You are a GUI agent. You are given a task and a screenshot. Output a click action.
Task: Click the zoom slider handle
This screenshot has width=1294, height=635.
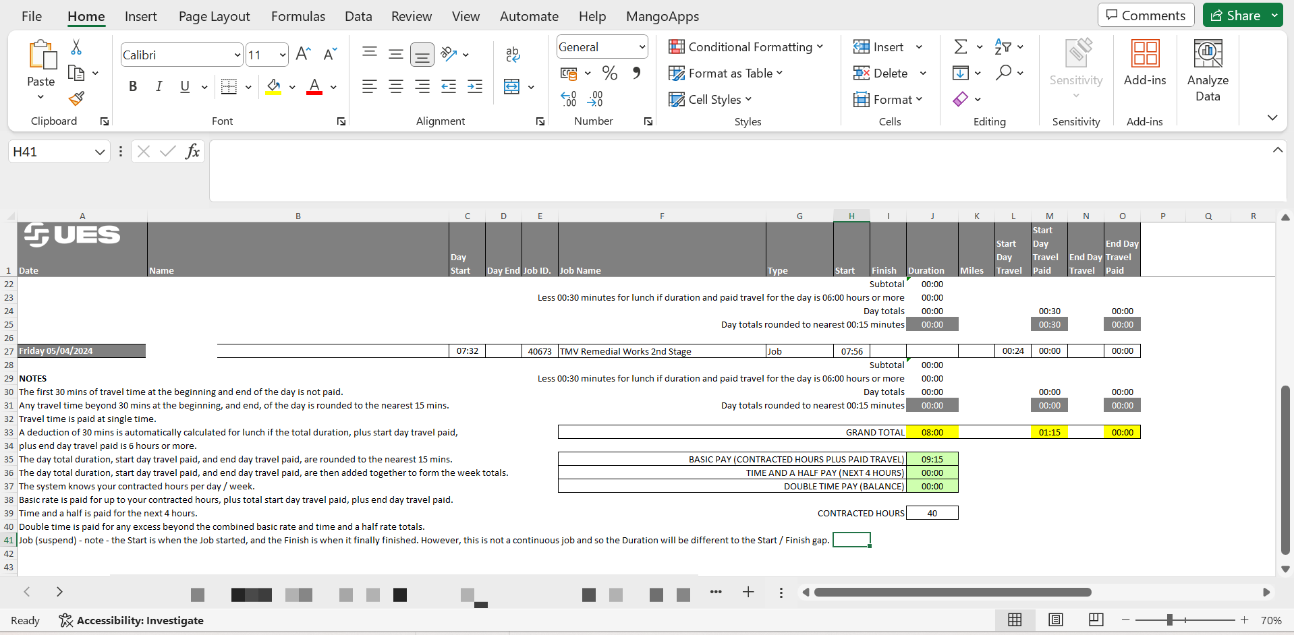pos(1170,619)
